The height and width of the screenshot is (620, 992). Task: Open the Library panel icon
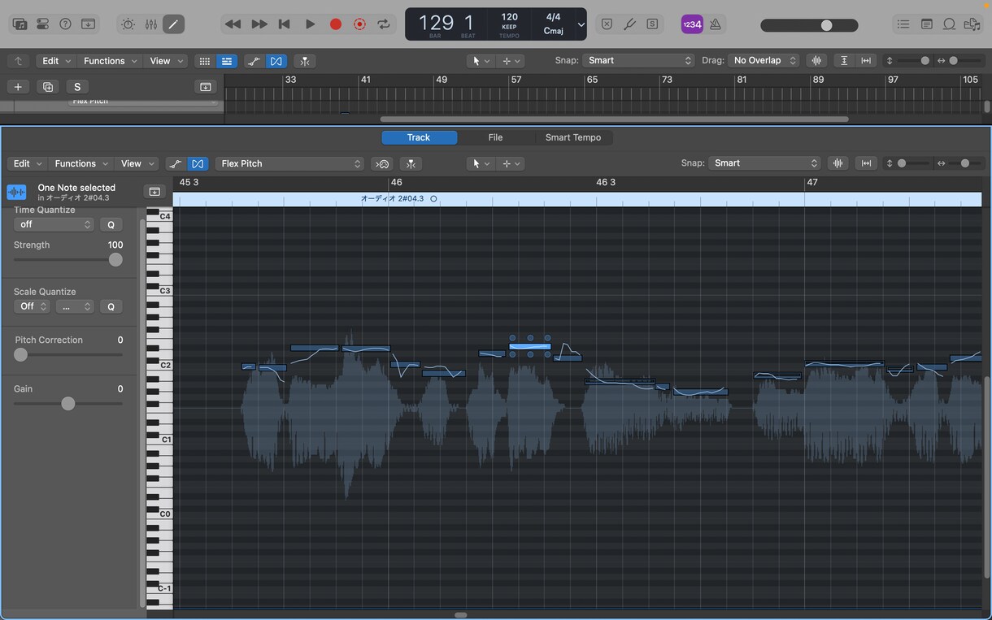(x=20, y=24)
